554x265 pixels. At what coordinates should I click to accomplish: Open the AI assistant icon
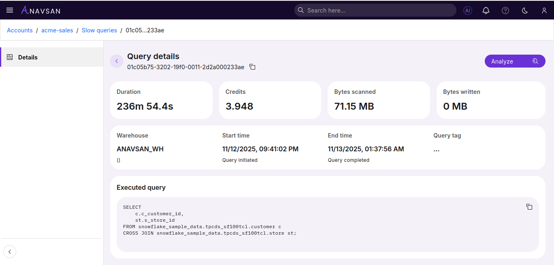pos(468,10)
